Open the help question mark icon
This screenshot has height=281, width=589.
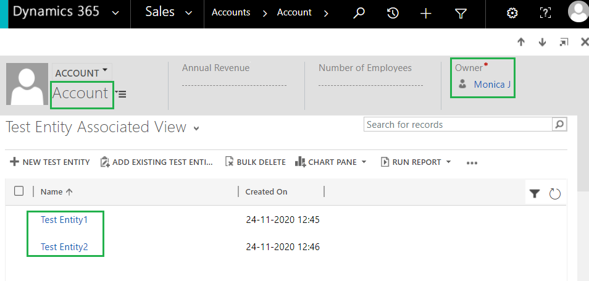click(545, 14)
